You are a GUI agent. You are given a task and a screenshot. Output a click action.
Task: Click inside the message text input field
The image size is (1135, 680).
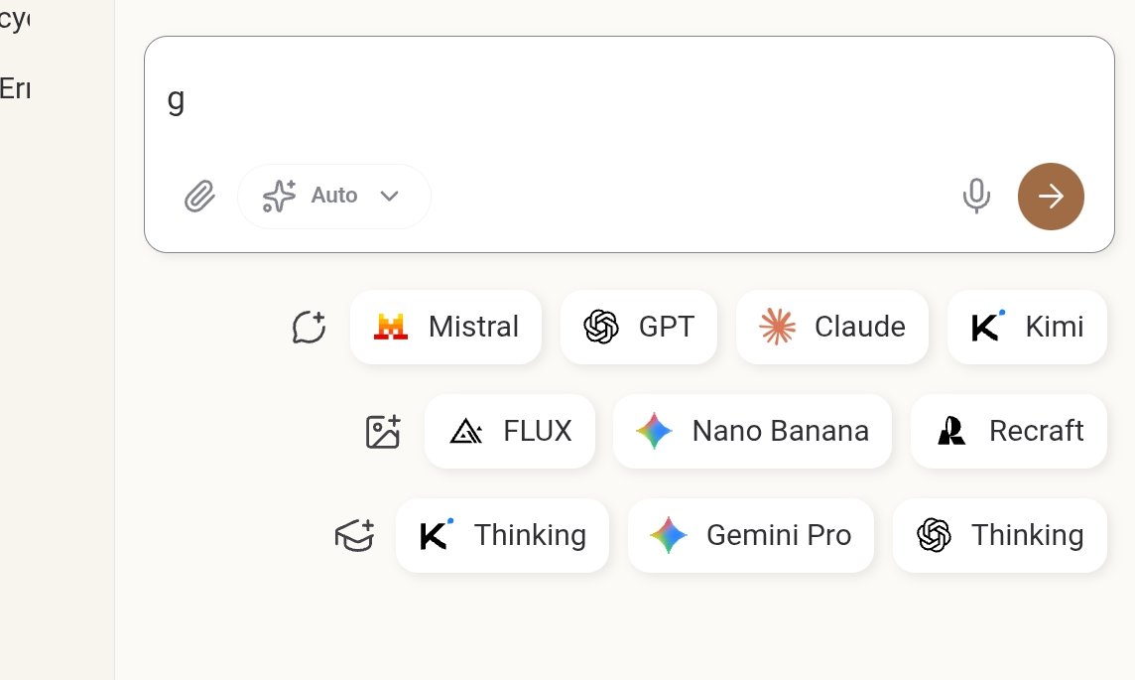tap(628, 99)
